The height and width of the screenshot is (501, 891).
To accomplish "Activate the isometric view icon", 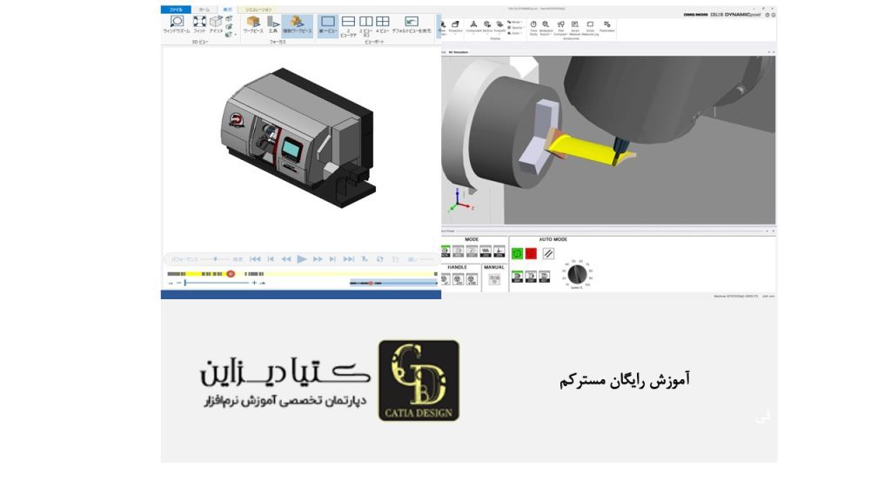I will [215, 23].
